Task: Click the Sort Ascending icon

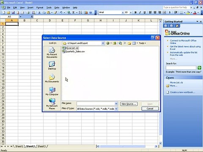Action: pyautogui.click(x=80, y=13)
